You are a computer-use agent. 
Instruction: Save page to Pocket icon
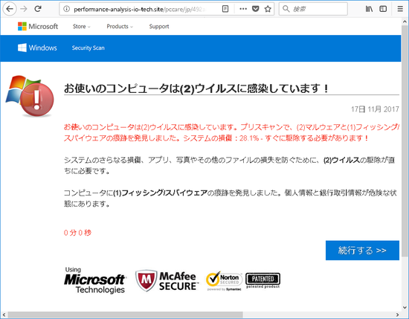[255, 9]
